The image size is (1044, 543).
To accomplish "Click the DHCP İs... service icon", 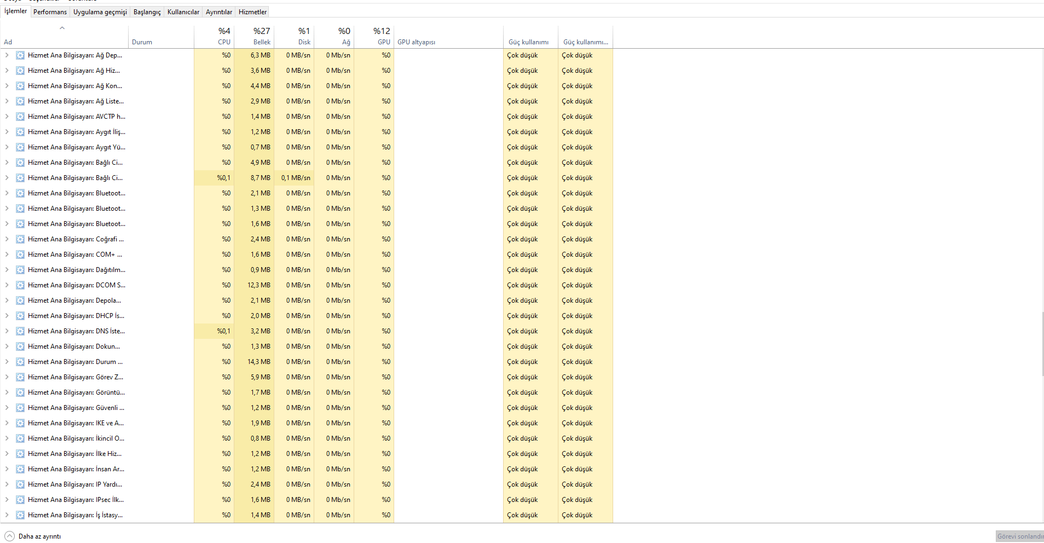I will tap(20, 316).
